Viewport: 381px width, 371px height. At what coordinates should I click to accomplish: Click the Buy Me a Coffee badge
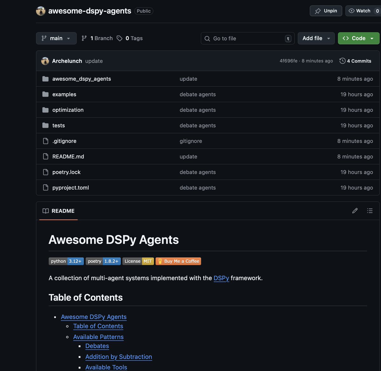coord(178,261)
